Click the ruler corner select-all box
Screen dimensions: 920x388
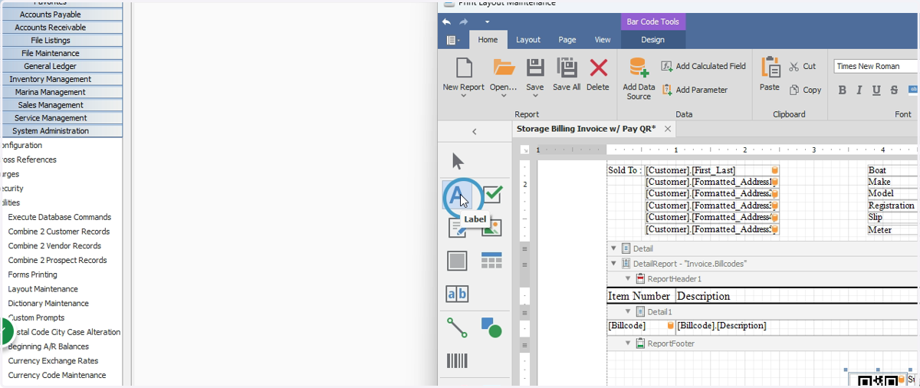(x=525, y=150)
